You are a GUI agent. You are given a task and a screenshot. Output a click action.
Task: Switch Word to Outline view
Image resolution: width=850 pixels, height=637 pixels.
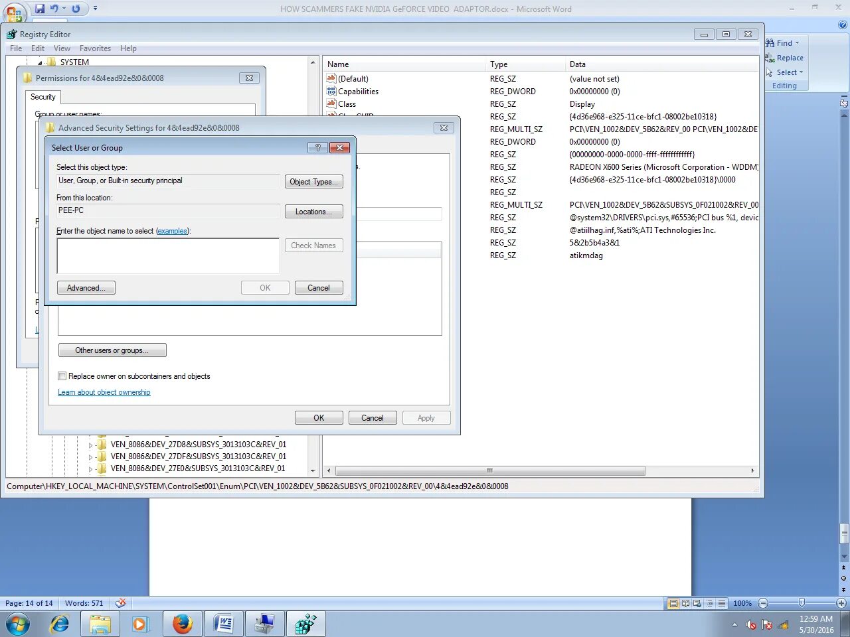click(709, 603)
